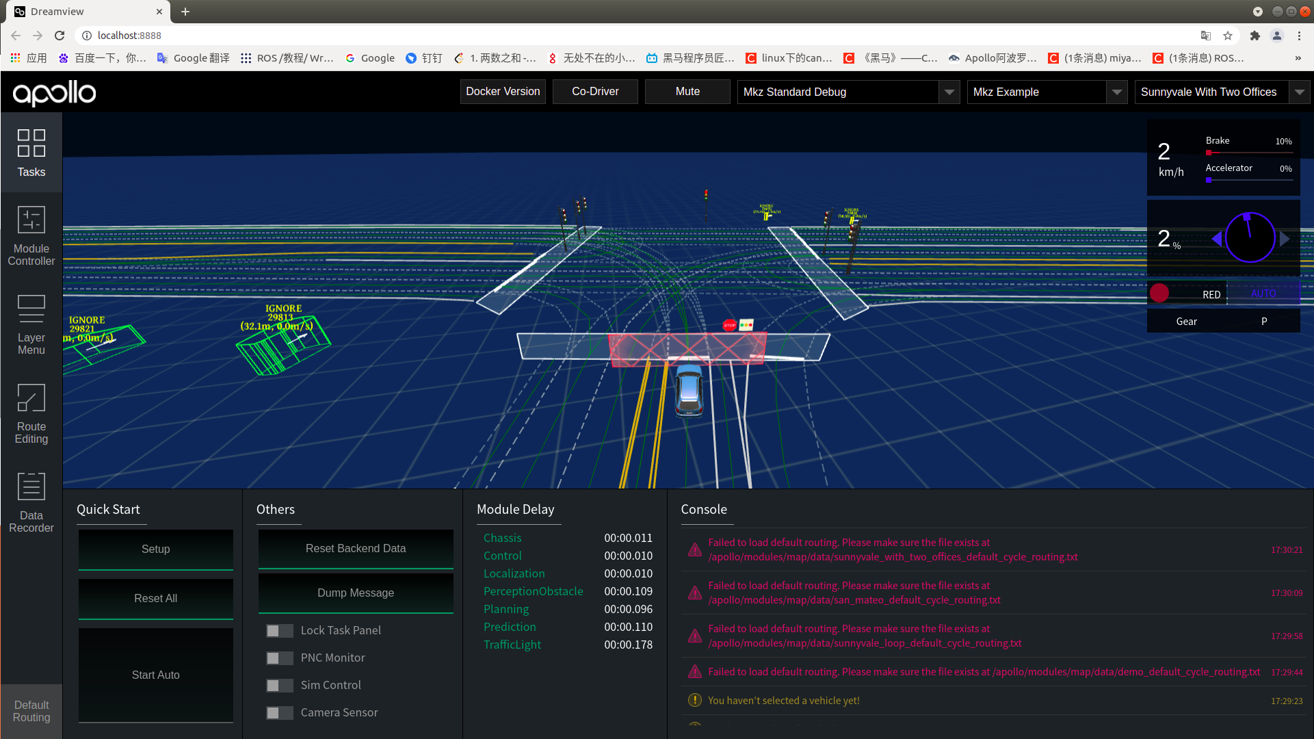The height and width of the screenshot is (739, 1314).
Task: Switch to the Dreamview browser tab
Action: [x=82, y=12]
